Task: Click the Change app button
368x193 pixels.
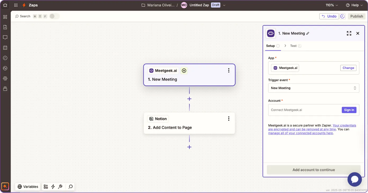Action: pos(348,68)
